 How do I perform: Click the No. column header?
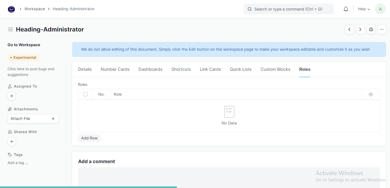(x=102, y=94)
